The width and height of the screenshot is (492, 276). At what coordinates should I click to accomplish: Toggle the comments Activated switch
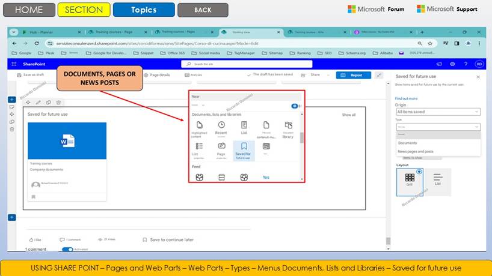[x=67, y=250]
